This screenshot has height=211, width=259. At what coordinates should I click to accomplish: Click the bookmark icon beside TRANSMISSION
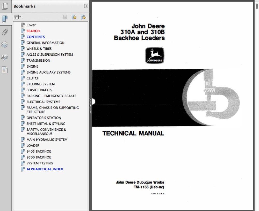click(23, 60)
